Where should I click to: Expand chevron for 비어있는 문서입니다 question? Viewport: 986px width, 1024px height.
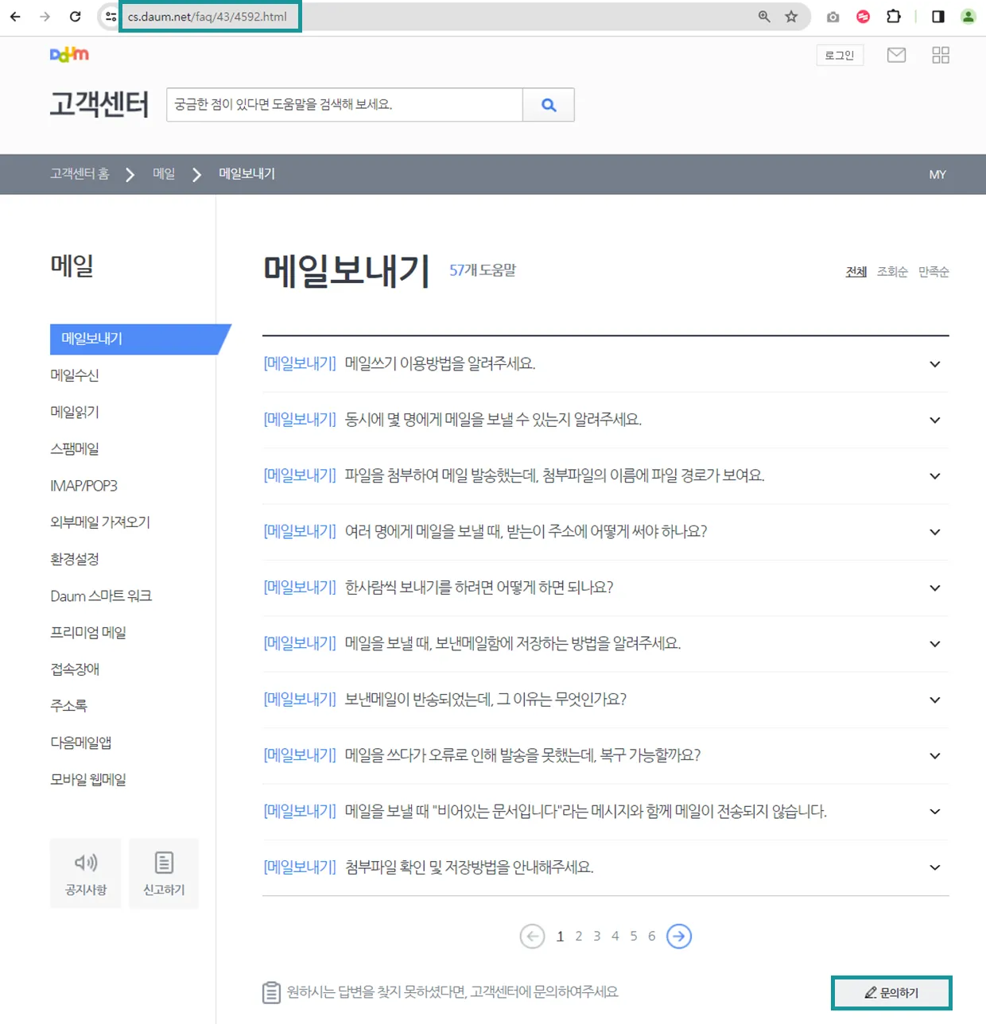click(x=935, y=812)
